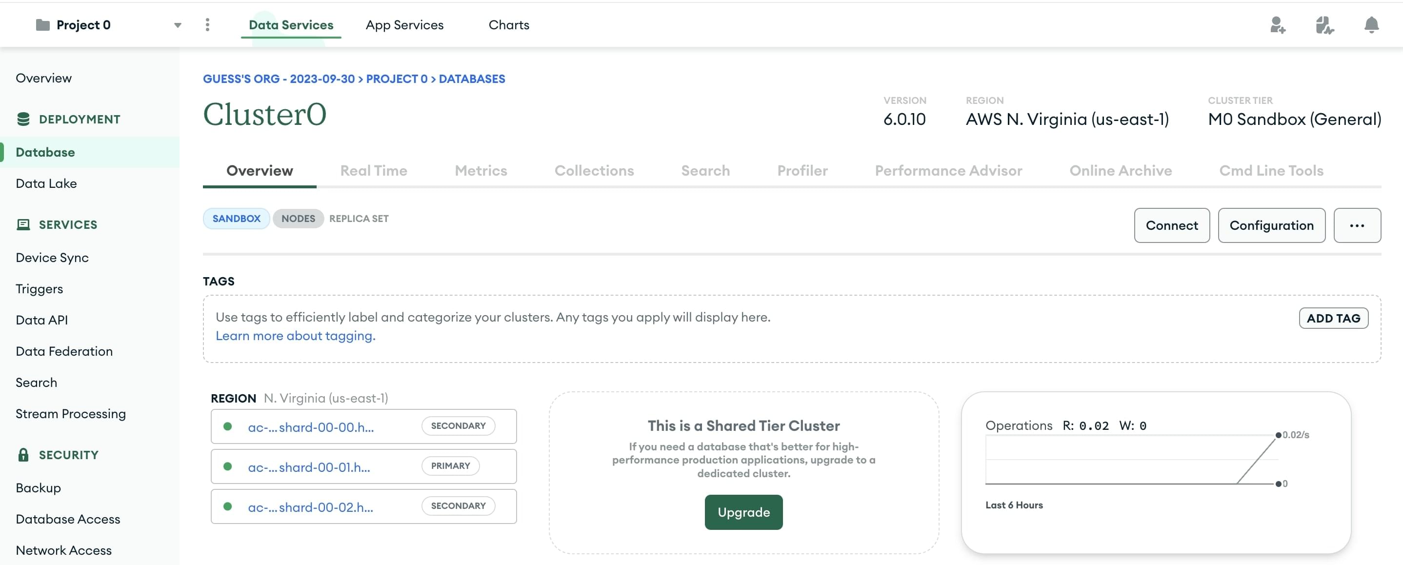The height and width of the screenshot is (565, 1403).
Task: Open the ac-...shard-00-00 node link
Action: coord(311,427)
